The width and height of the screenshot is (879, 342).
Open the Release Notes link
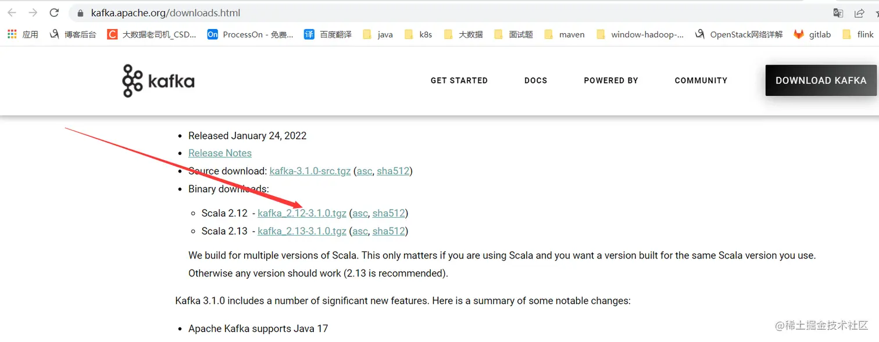[x=220, y=153]
